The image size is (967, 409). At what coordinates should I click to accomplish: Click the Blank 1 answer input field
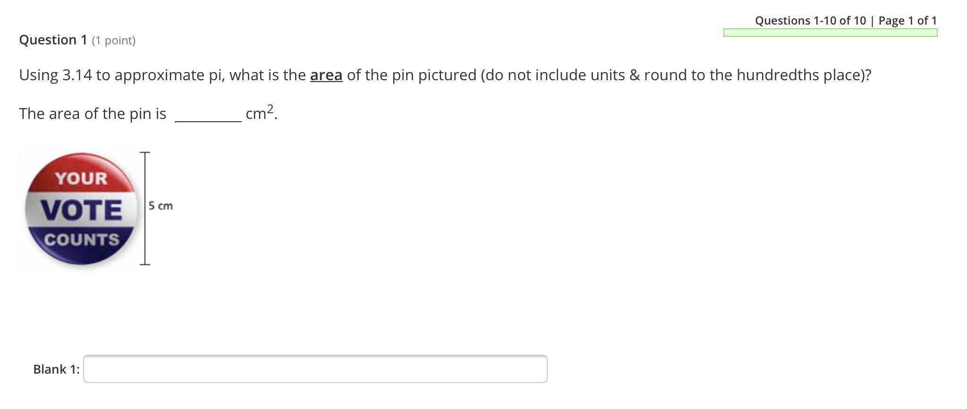[315, 369]
